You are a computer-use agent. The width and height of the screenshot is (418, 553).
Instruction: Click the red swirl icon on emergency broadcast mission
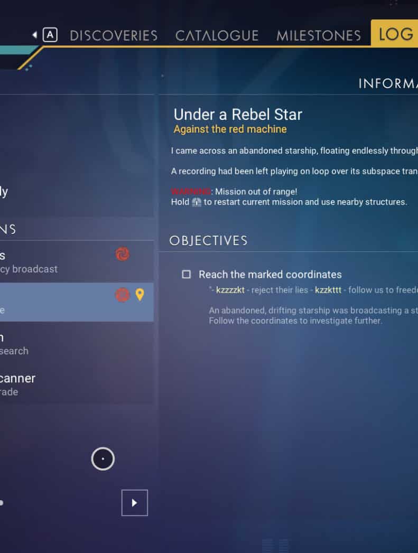[x=122, y=255]
